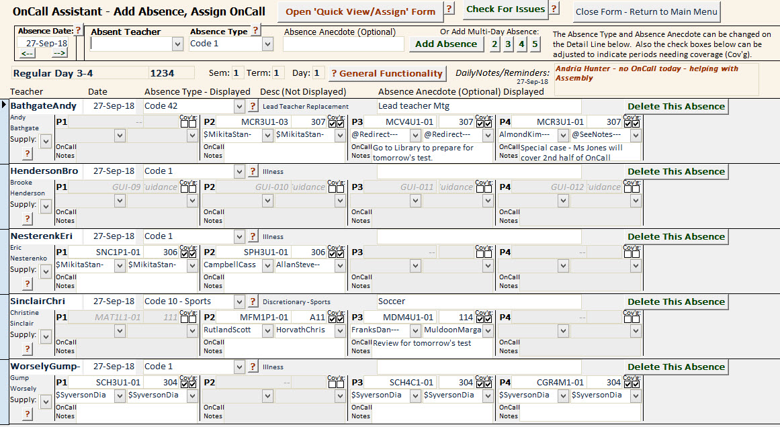Toggle first Cov'g checkbox for BathgateAndy P4
Screen dimensions: 780x427
[x=627, y=123]
